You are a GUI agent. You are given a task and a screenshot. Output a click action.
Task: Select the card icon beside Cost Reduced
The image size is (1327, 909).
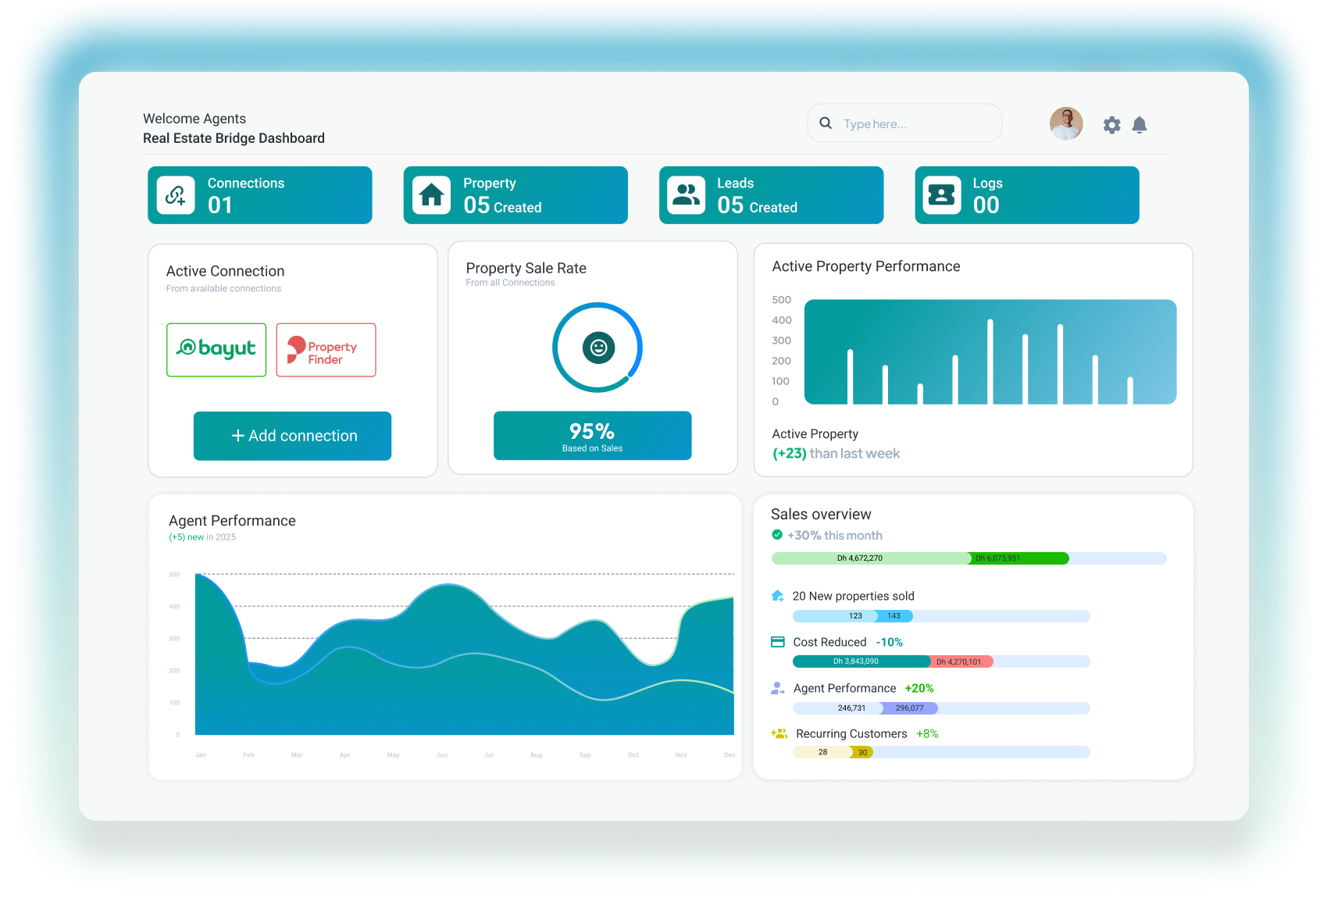[777, 641]
